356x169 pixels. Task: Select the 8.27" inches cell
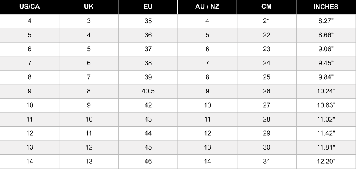[326, 21]
